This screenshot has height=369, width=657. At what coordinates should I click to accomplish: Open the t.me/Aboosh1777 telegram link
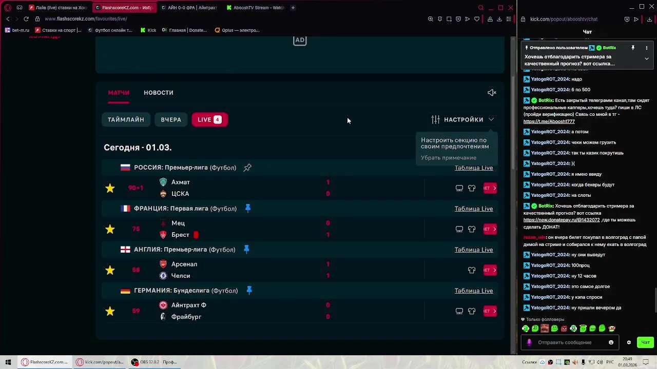(549, 121)
